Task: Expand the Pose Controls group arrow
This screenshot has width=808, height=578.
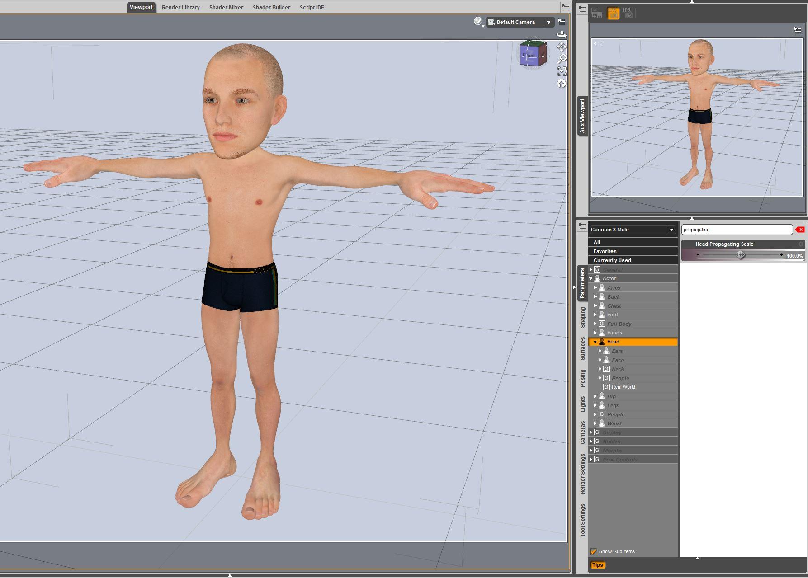Action: point(591,459)
